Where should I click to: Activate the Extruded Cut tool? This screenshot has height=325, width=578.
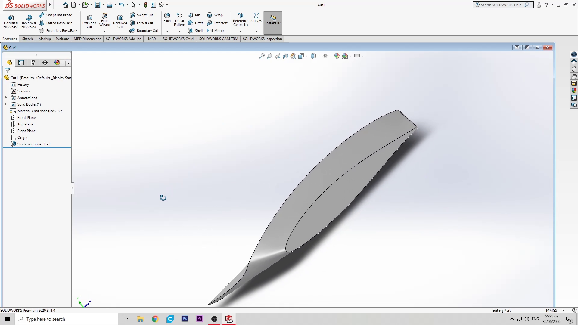(89, 21)
